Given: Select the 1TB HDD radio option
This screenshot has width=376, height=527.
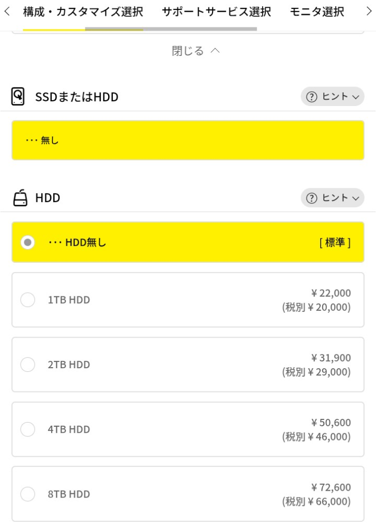Looking at the screenshot, I should click(x=27, y=300).
